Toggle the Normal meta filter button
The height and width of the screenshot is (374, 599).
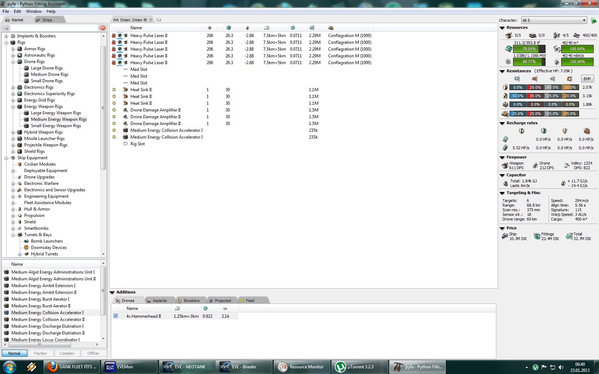(14, 353)
